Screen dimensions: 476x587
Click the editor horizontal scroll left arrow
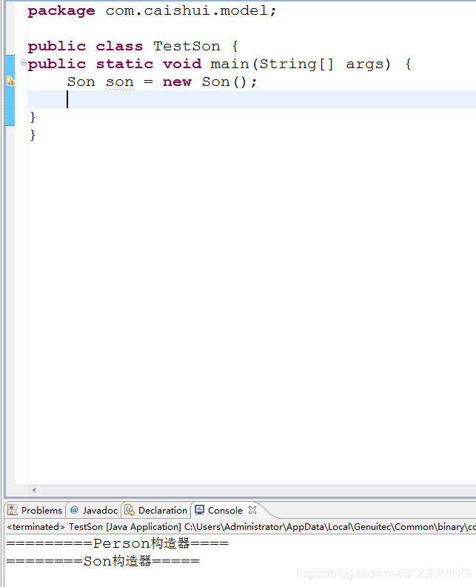tap(34, 490)
